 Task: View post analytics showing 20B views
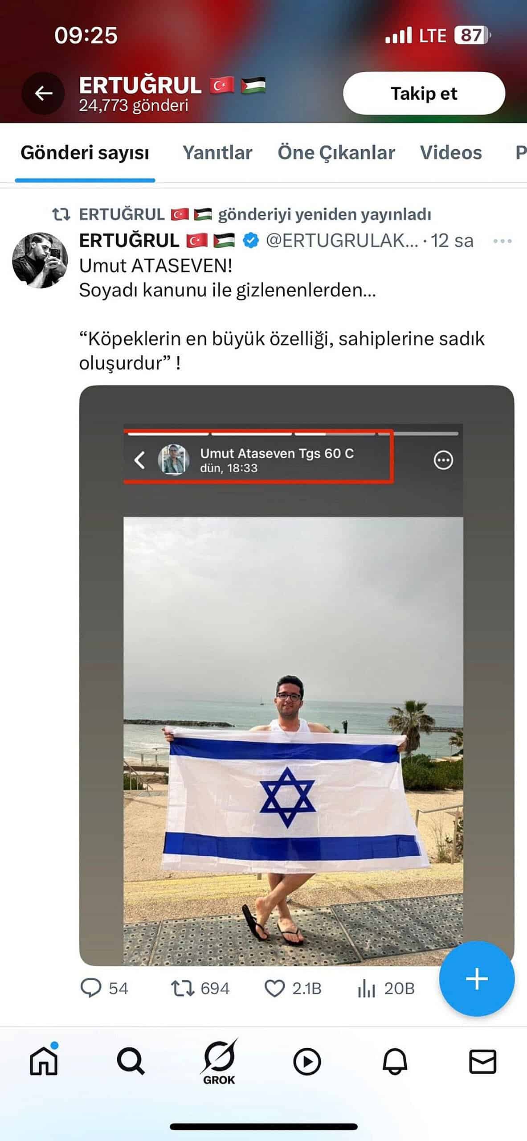point(386,988)
